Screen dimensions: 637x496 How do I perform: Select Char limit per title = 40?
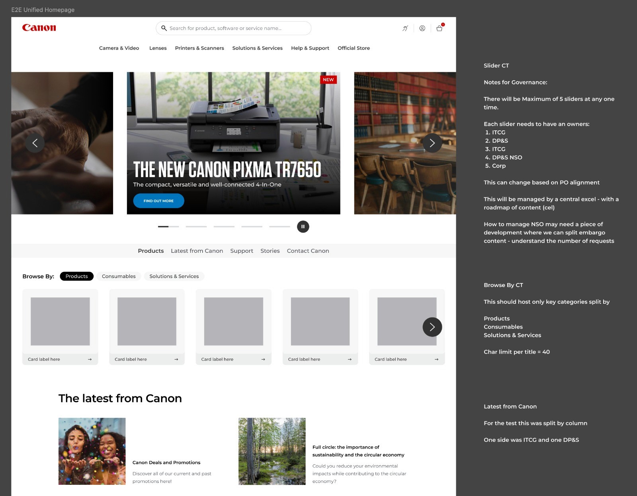pos(517,352)
